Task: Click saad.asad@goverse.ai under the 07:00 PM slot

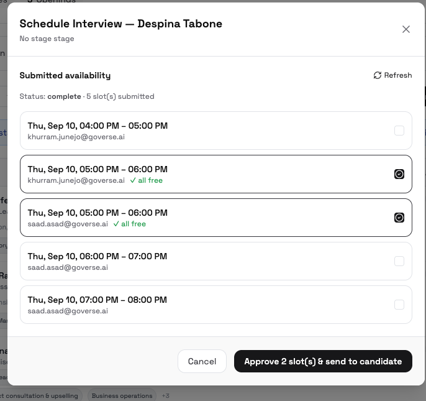Action: 68,311
